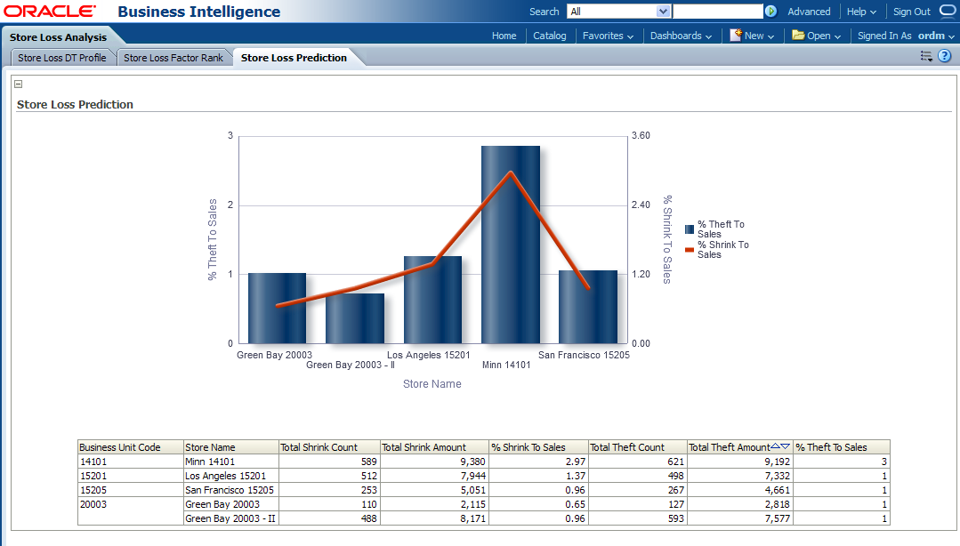Screen dimensions: 960x546
Task: Click inside the search text field
Action: tap(717, 12)
